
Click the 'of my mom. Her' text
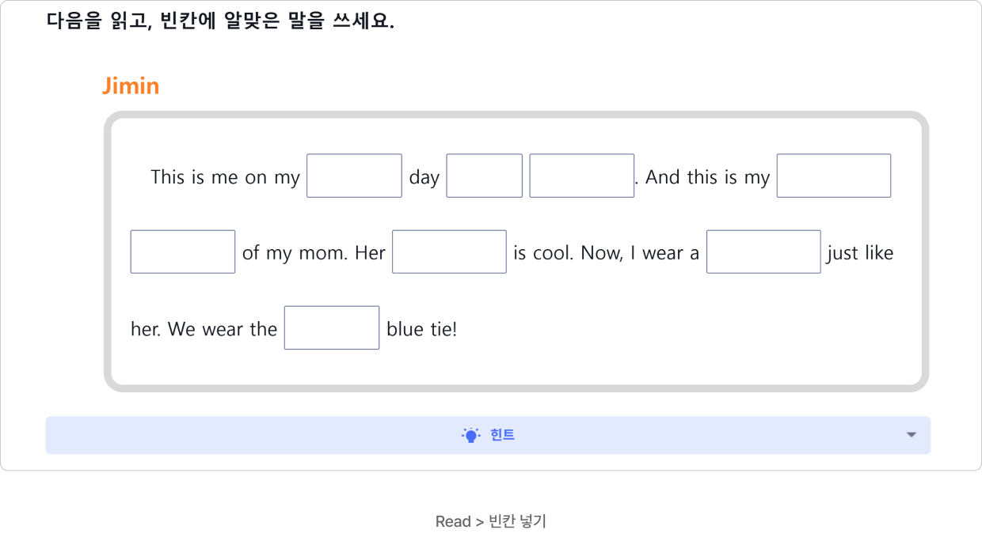tap(314, 253)
